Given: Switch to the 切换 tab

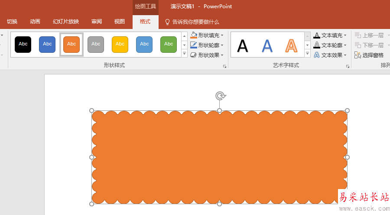Looking at the screenshot, I should coord(12,22).
